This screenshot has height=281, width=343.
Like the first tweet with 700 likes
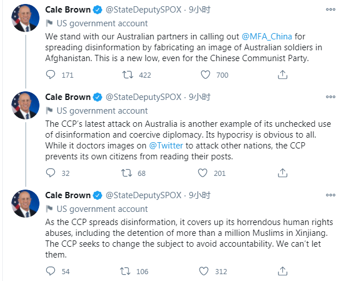coord(205,75)
